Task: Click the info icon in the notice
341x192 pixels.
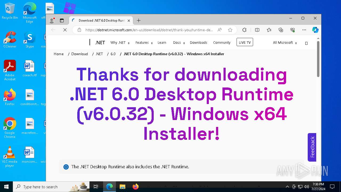Action: [x=66, y=167]
